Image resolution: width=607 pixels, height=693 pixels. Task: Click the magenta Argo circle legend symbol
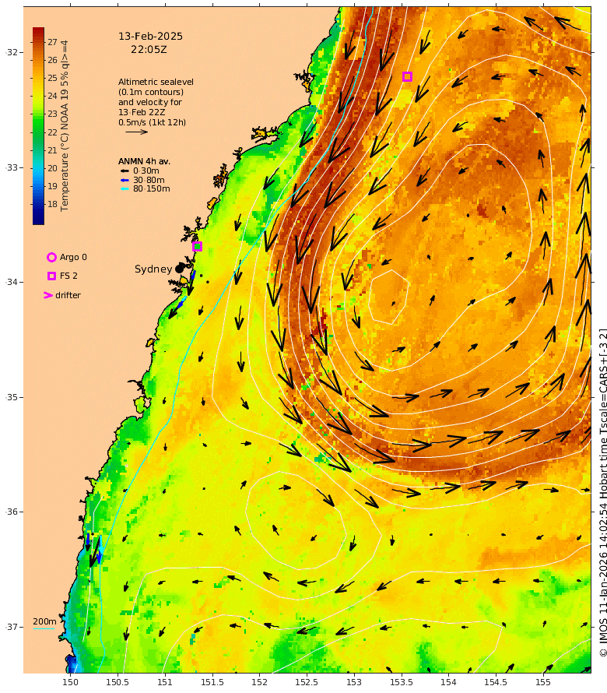(x=51, y=257)
